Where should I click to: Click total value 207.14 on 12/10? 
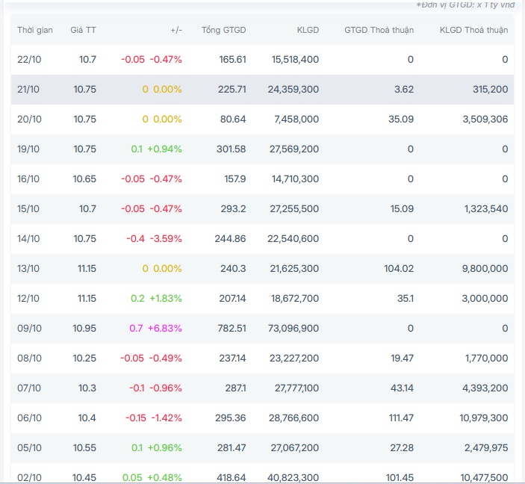tap(232, 299)
